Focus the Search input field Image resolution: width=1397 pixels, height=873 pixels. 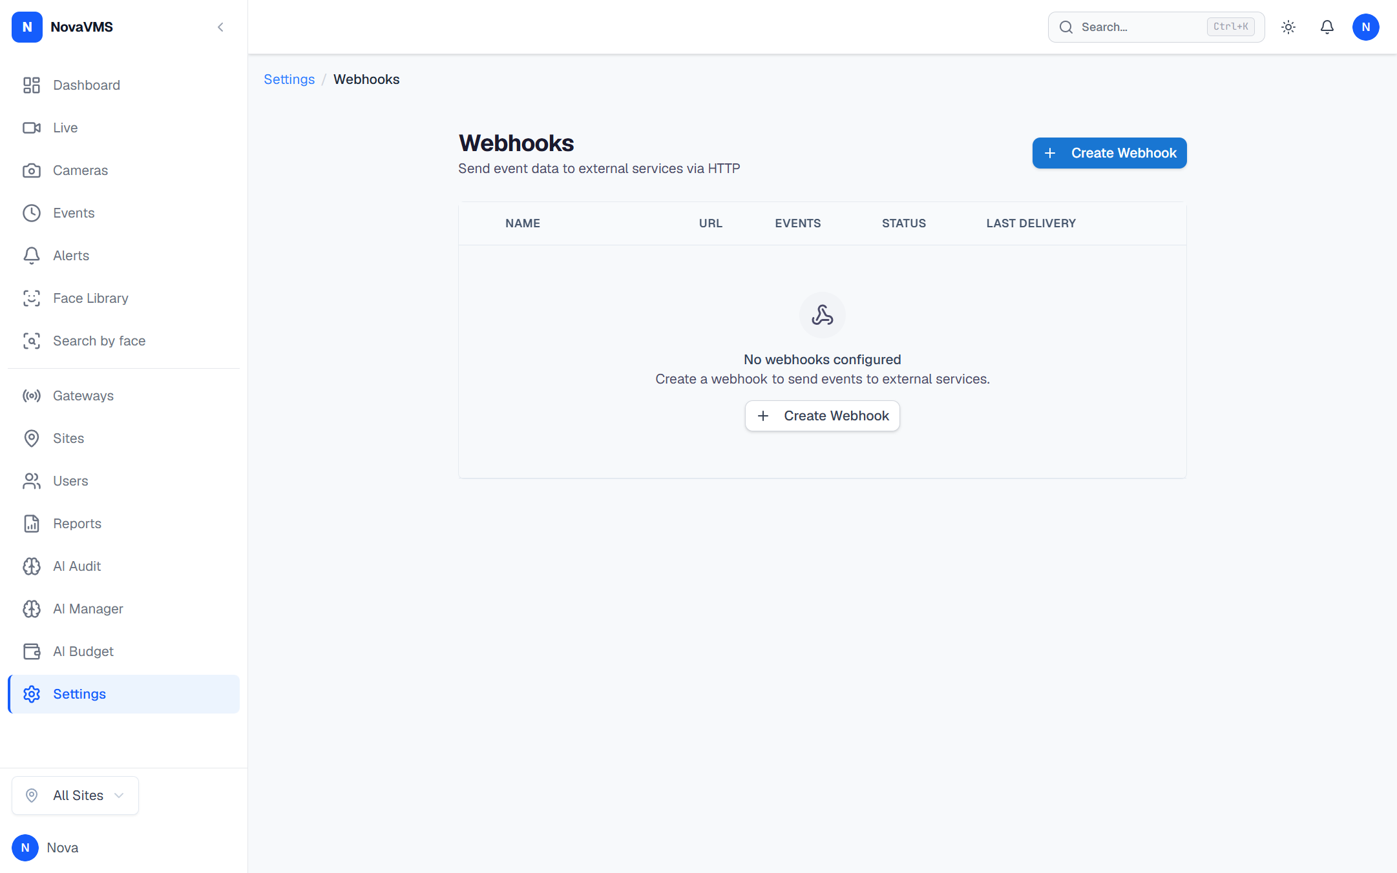[1156, 27]
